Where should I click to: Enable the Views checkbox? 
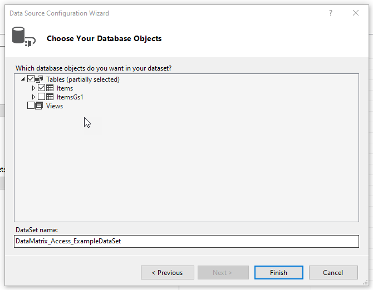tap(31, 106)
